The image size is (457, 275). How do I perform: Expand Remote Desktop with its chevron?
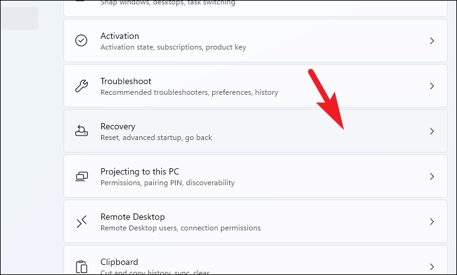(431, 222)
